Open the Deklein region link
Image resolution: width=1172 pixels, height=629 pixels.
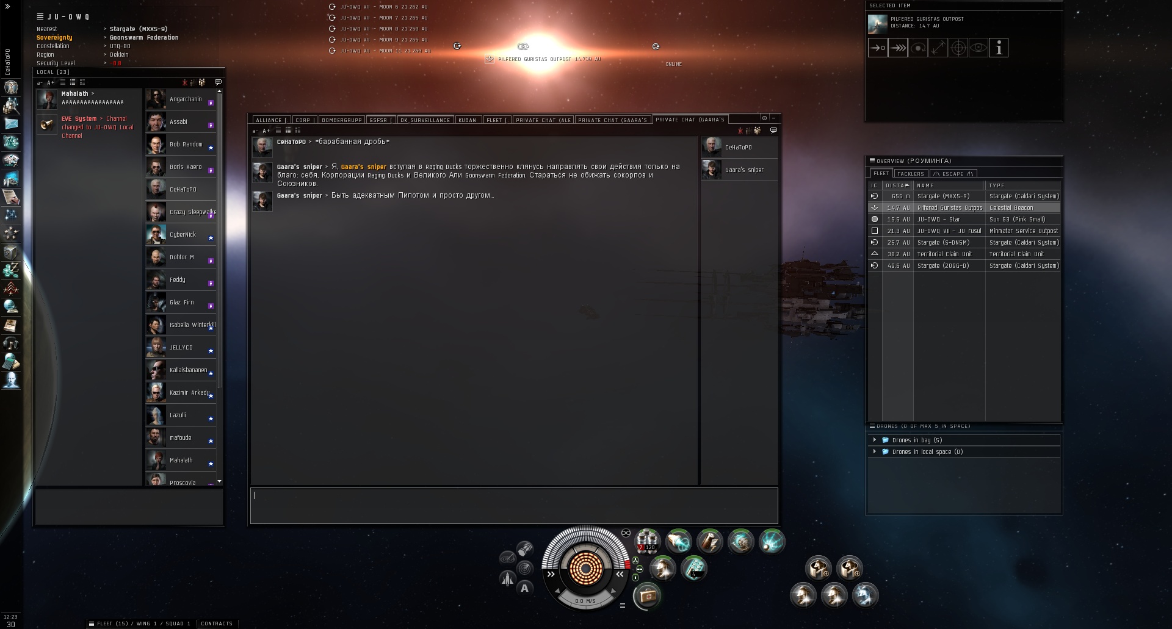tap(119, 55)
